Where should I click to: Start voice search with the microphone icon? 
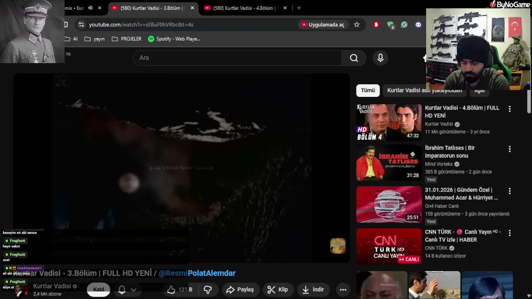[x=380, y=58]
